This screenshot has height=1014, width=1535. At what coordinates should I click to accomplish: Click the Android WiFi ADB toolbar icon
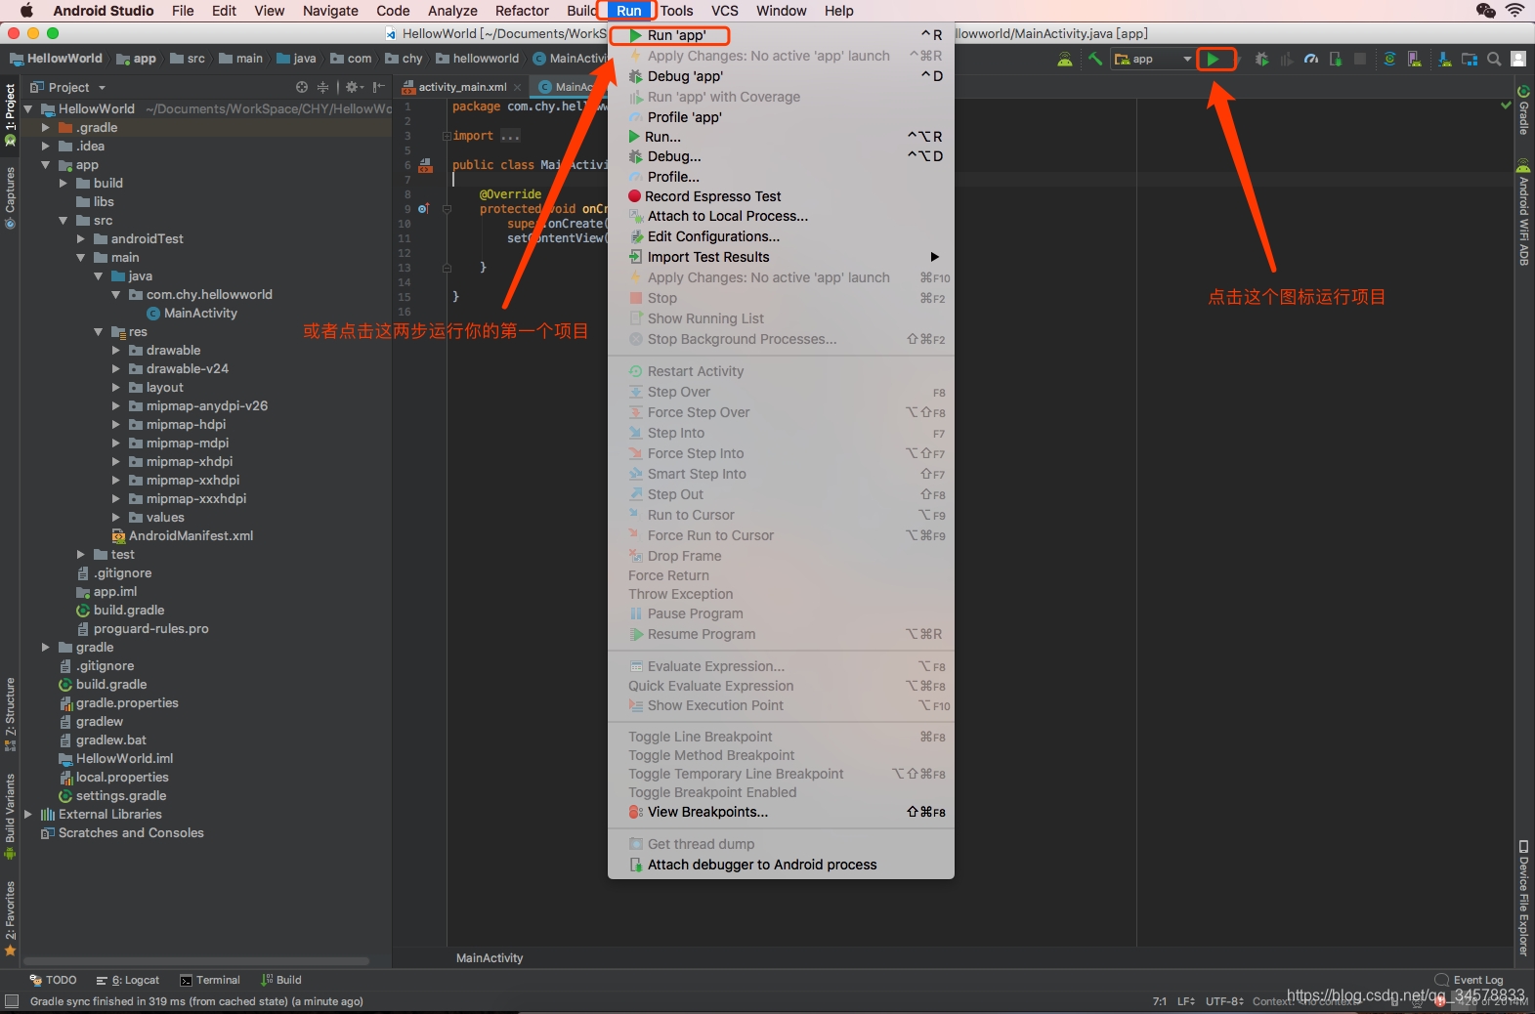click(x=1064, y=59)
